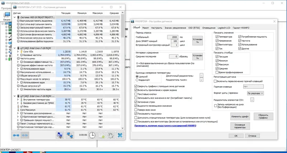Click thermometer icon of Core Максимум
Viewport: 287px width, 153px height.
pos(18,110)
